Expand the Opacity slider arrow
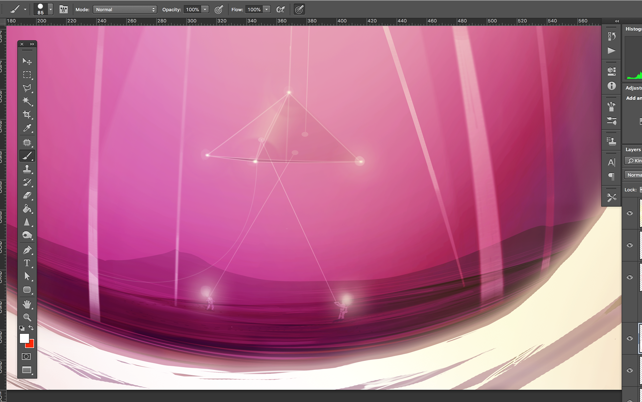Screen dimensions: 642x402 (x=205, y=9)
